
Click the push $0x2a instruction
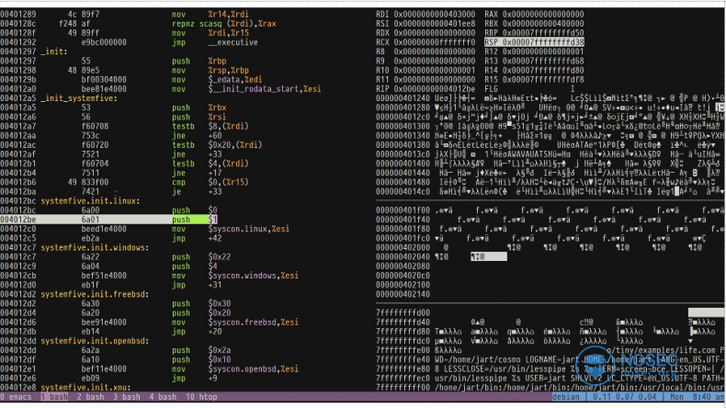(x=201, y=350)
